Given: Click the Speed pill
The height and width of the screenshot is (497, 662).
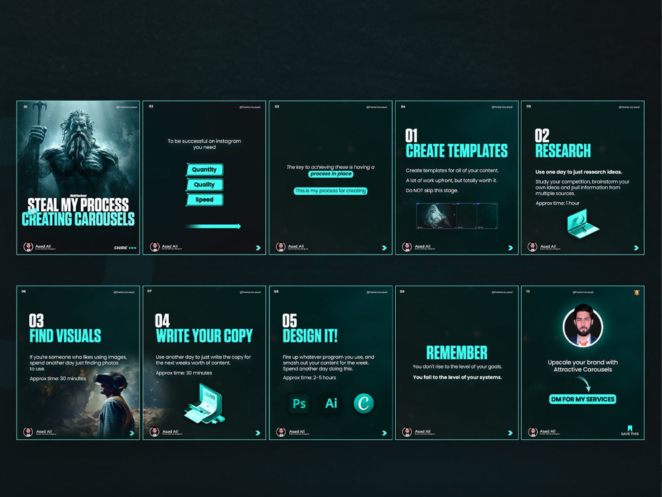Looking at the screenshot, I should click(x=205, y=199).
